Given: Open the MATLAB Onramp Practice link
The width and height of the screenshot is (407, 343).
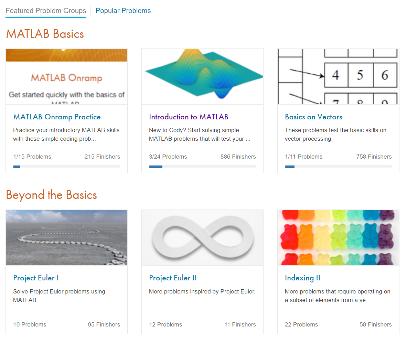Looking at the screenshot, I should click(57, 117).
